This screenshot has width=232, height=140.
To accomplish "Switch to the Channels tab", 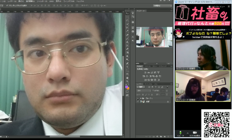I will click(x=149, y=83).
